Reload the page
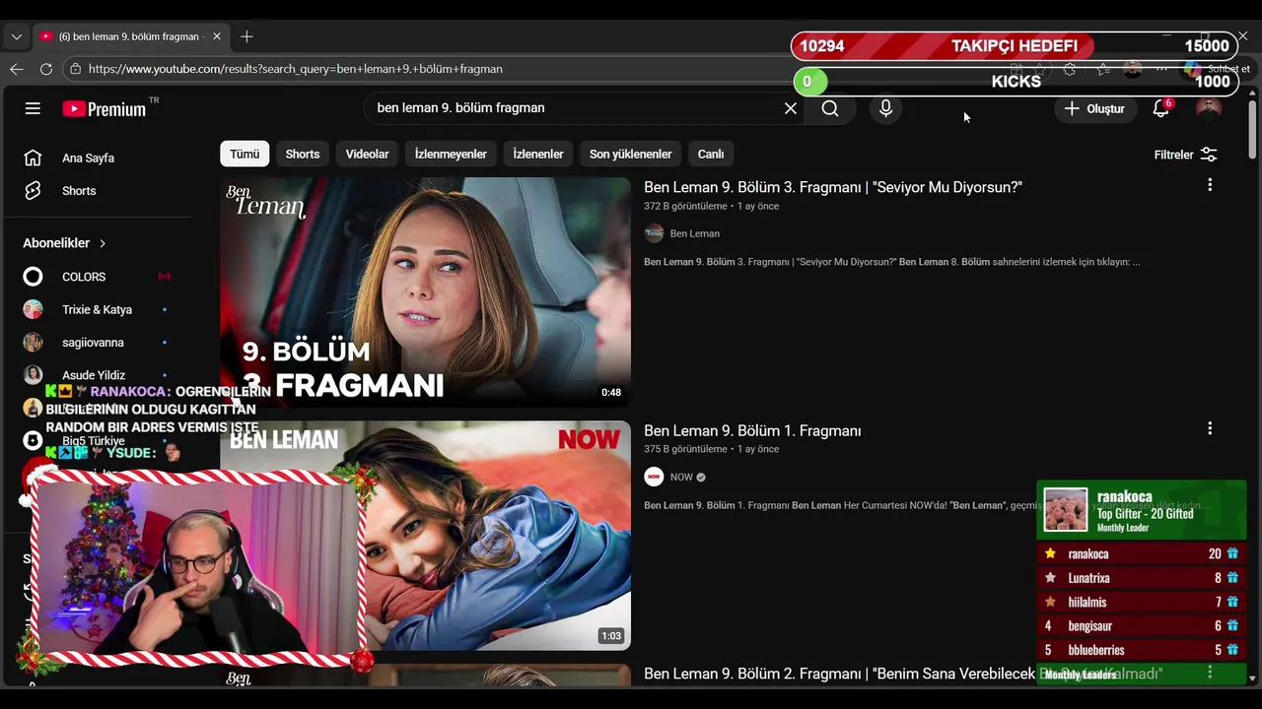 (46, 69)
